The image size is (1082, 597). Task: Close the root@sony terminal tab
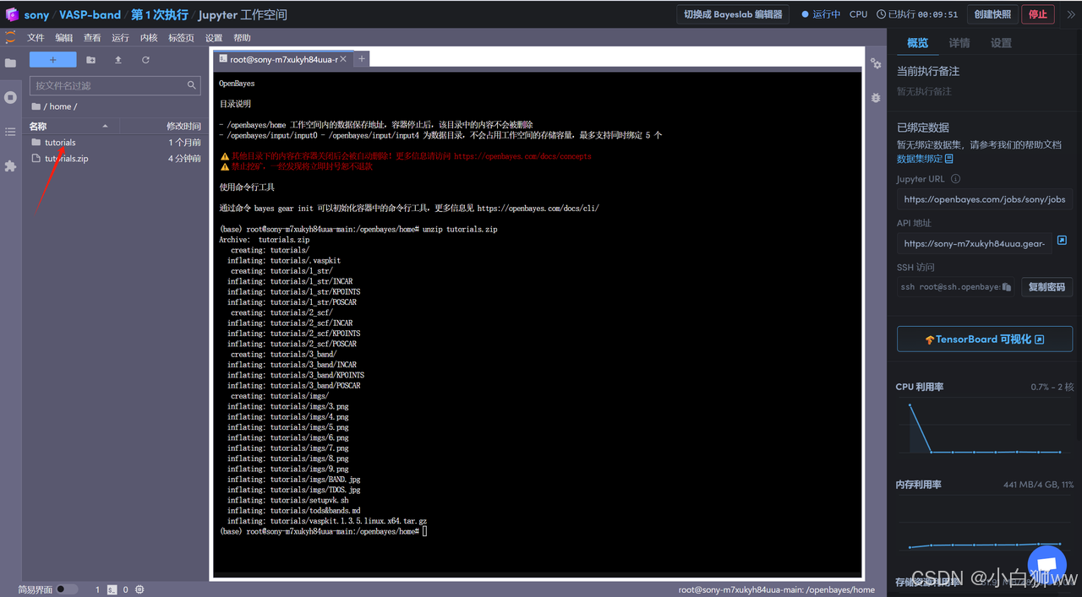(x=343, y=59)
